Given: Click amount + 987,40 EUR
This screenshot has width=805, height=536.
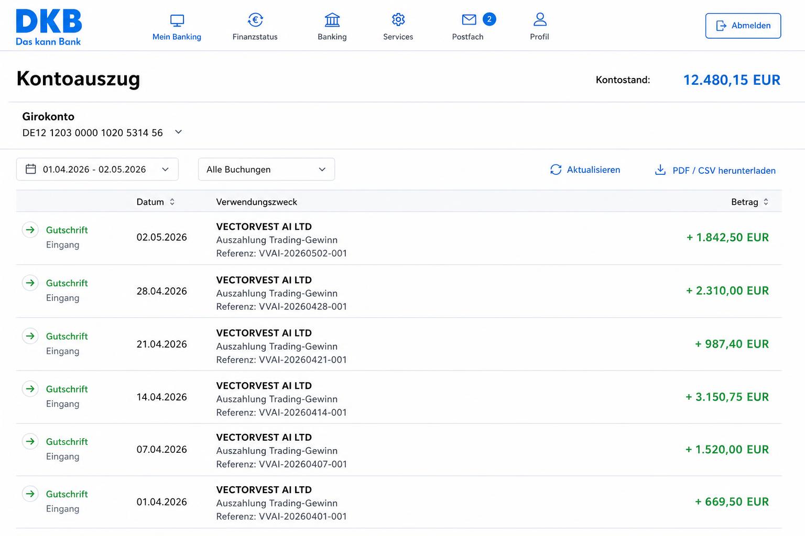Looking at the screenshot, I should 732,344.
